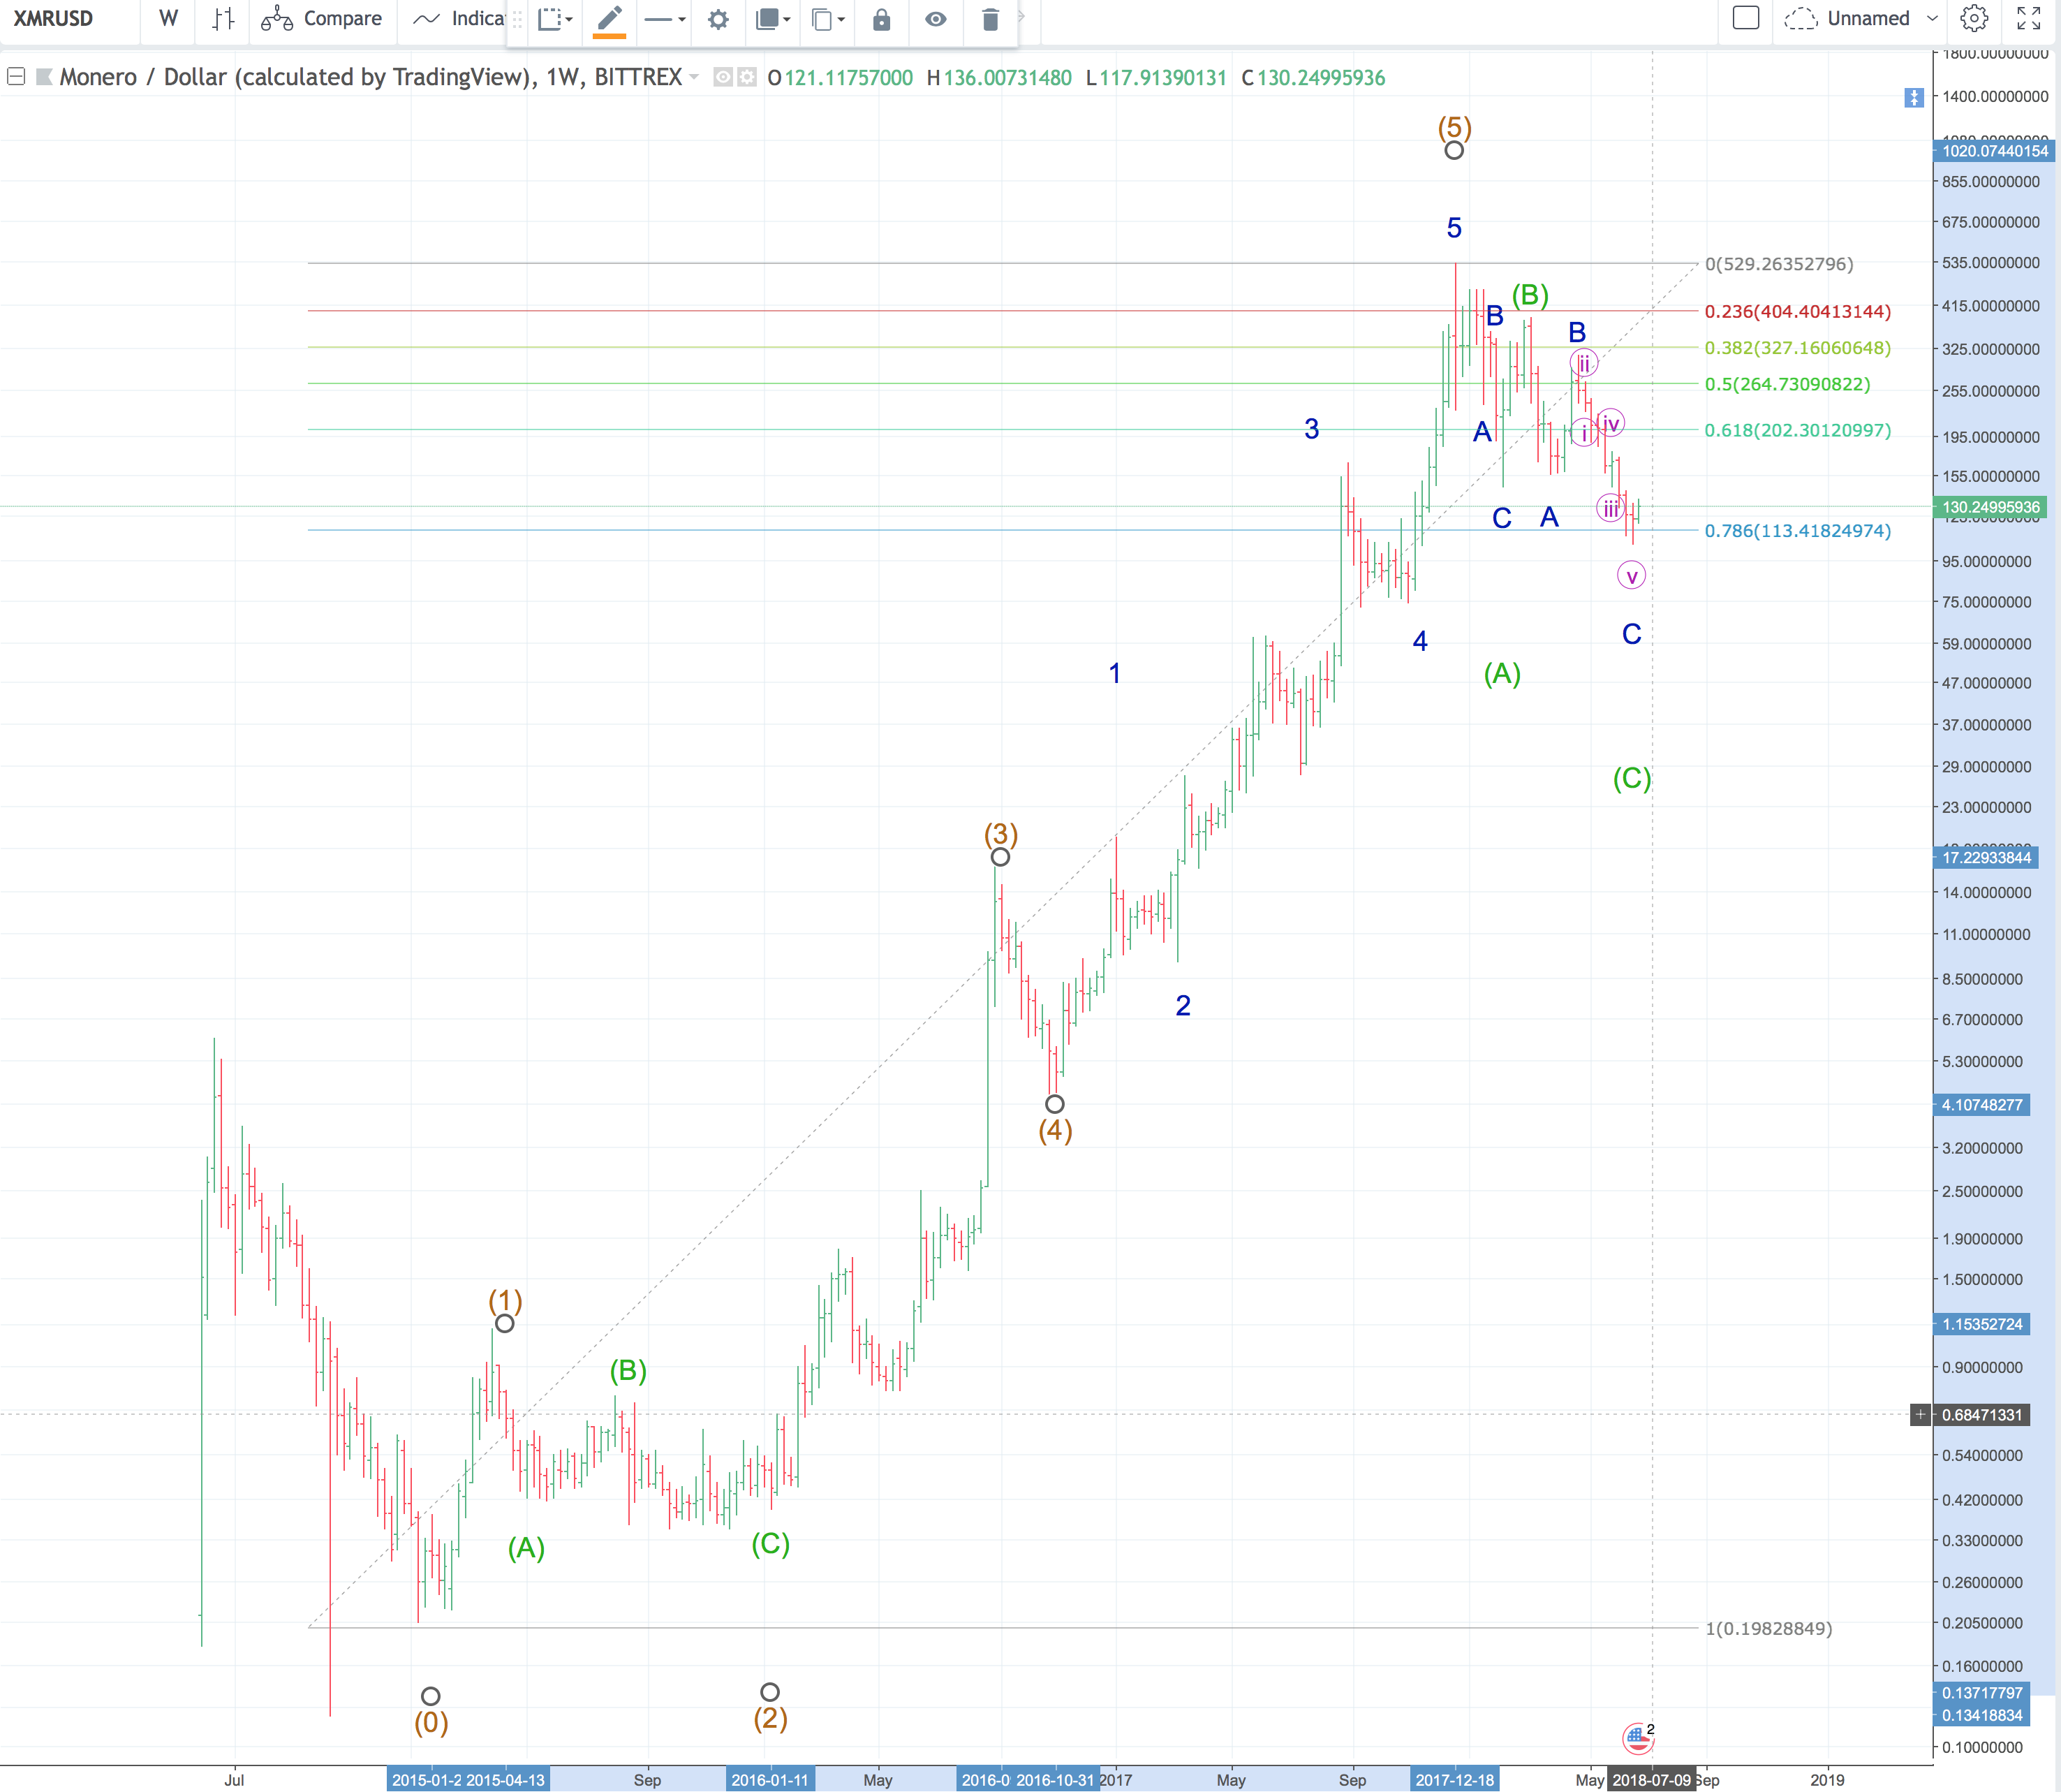
Task: Click the XMRUSD symbol field
Action: tap(55, 19)
